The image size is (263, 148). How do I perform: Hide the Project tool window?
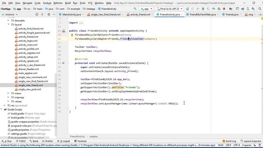(54, 15)
